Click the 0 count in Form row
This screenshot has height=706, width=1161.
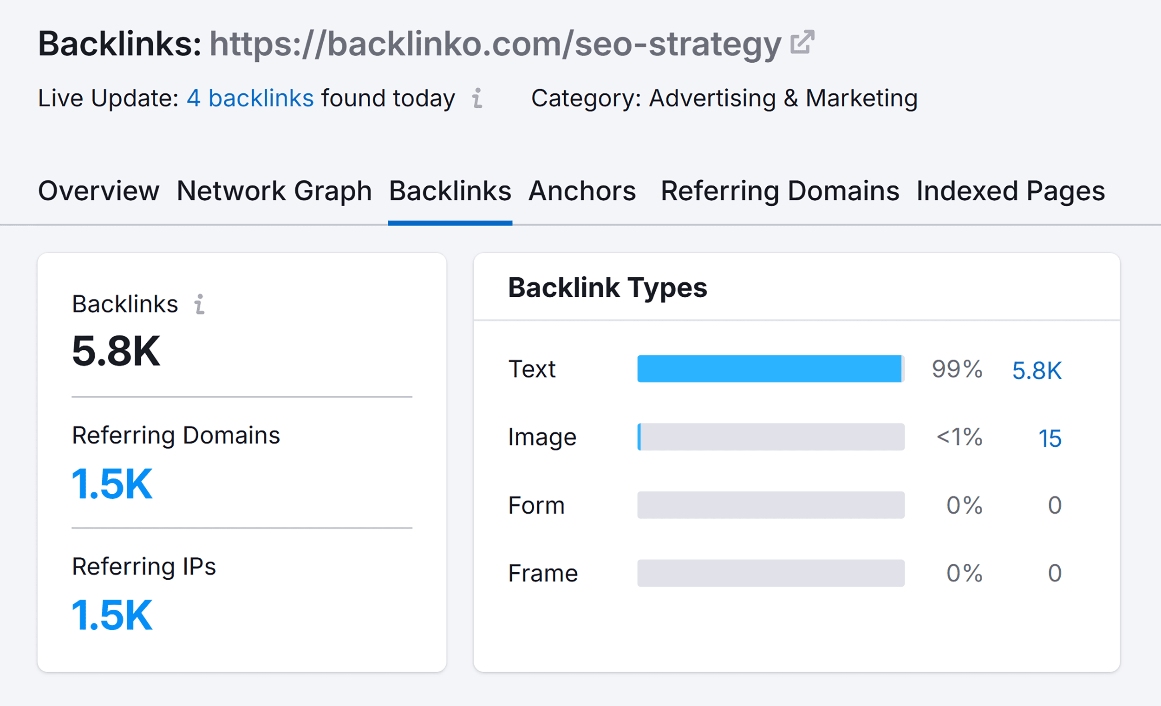[x=1055, y=505]
